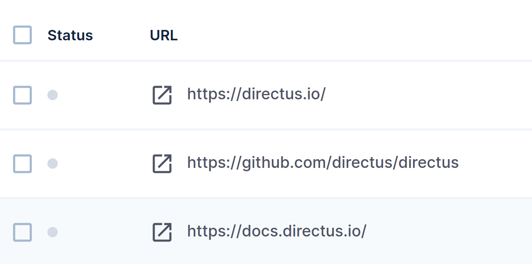Sort table by the Status column header
This screenshot has height=266, width=532.
point(70,35)
